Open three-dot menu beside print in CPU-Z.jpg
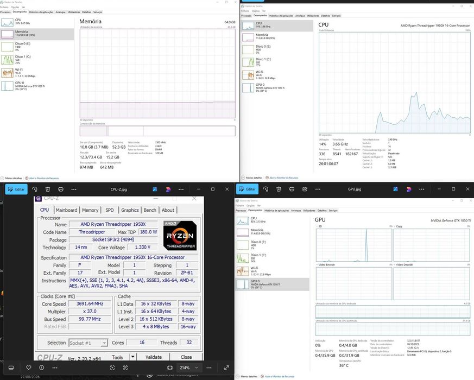This screenshot has height=380, width=474. tap(74, 189)
